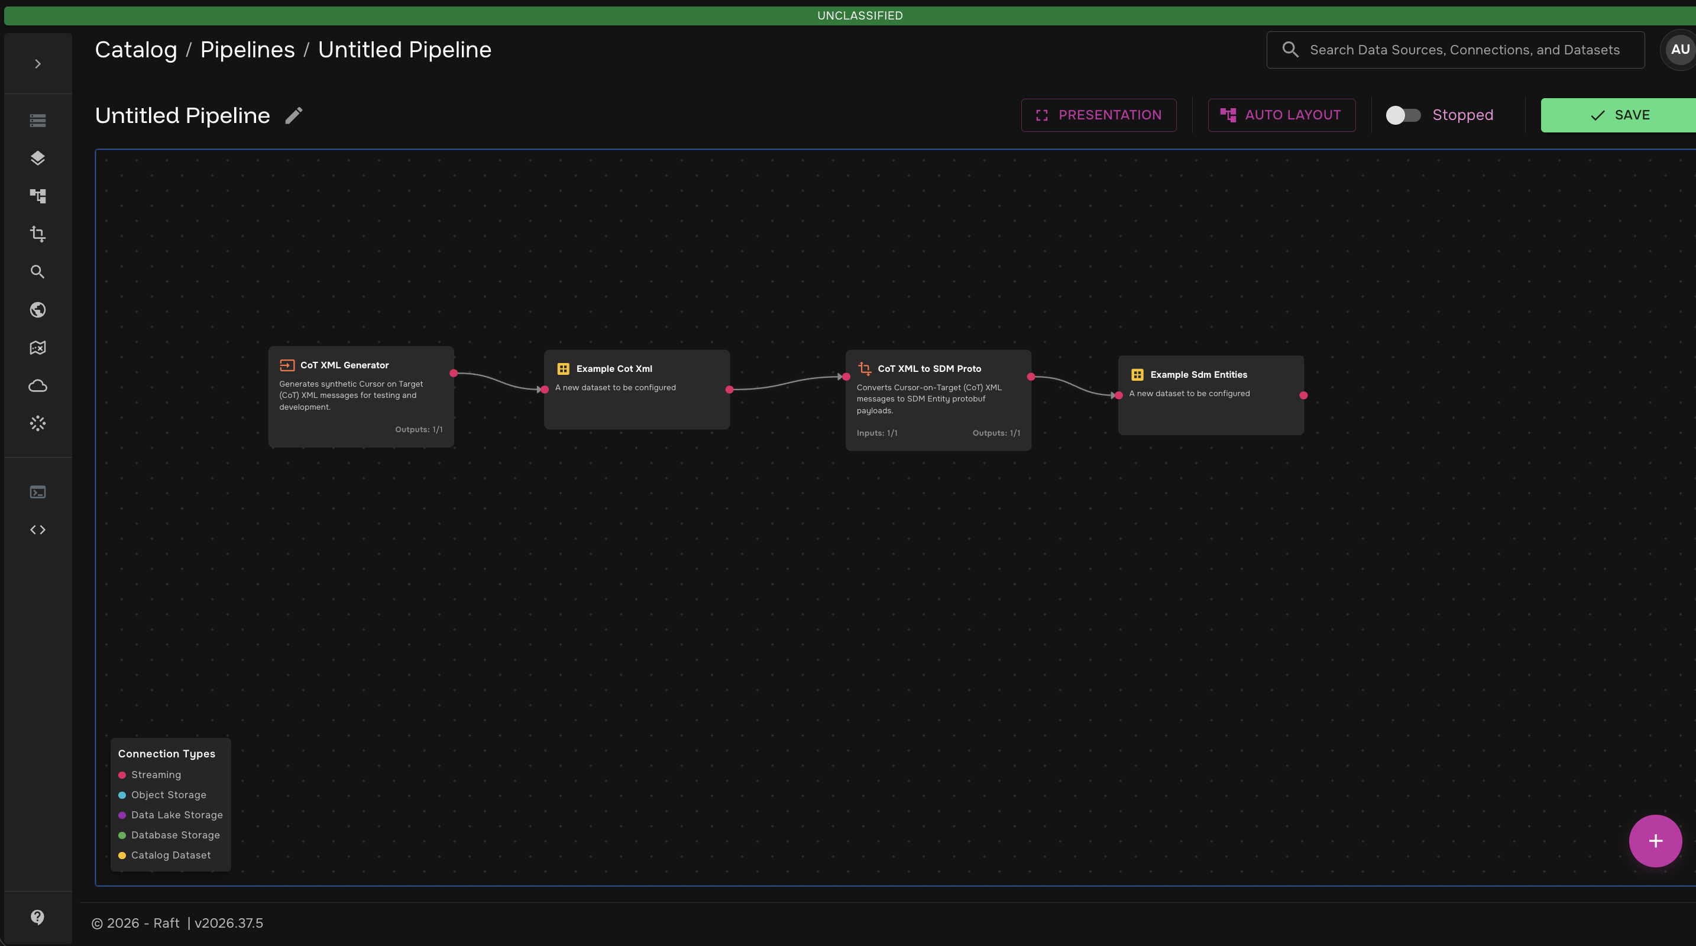Image resolution: width=1696 pixels, height=946 pixels.
Task: Open the globe icon in the sidebar
Action: [37, 309]
